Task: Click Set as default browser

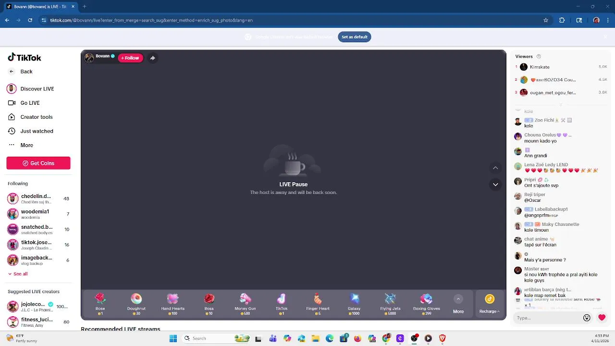Action: [x=355, y=37]
